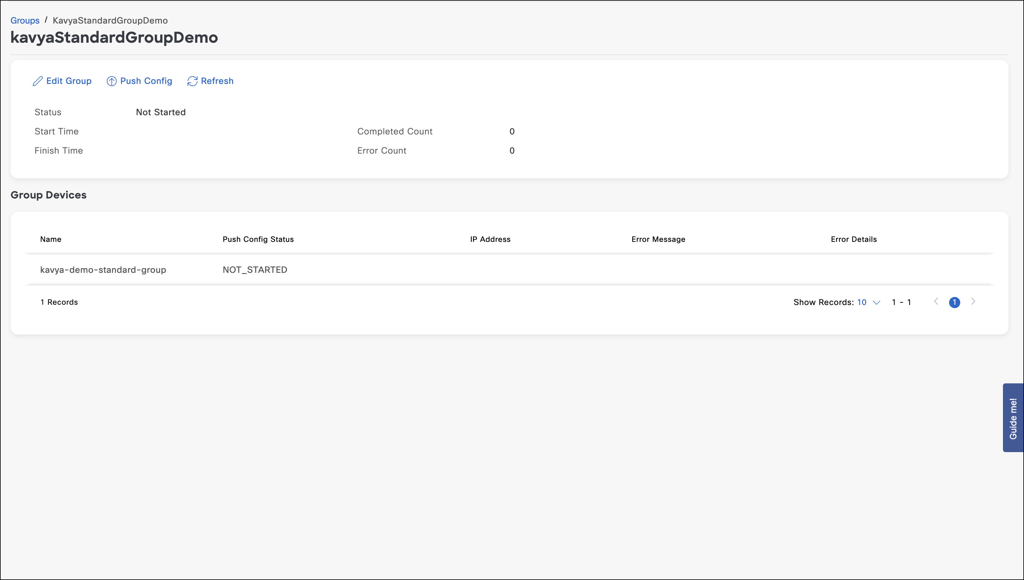The height and width of the screenshot is (580, 1024).
Task: Go to the previous page arrow
Action: 936,302
